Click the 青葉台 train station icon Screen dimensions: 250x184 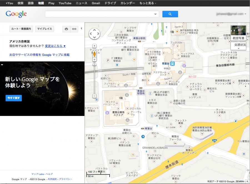(172, 64)
